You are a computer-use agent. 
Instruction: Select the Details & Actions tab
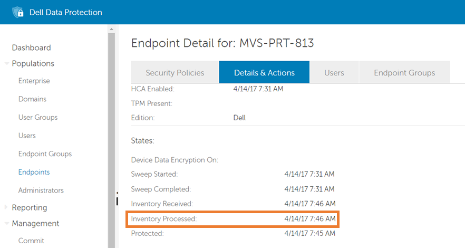264,73
